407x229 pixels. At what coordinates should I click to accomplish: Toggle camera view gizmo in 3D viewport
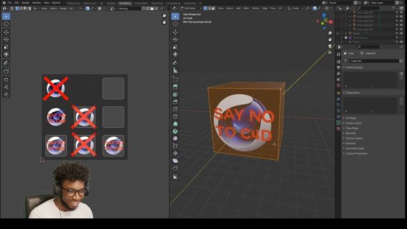(329, 46)
